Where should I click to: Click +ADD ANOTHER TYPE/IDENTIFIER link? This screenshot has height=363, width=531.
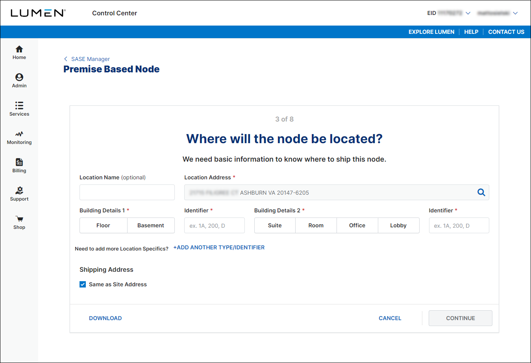(219, 247)
